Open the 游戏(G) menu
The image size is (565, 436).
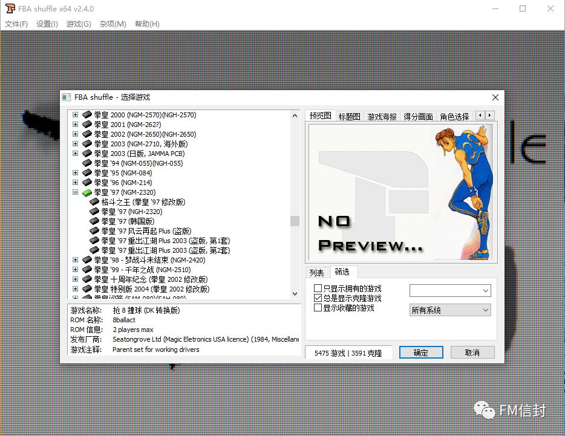point(77,24)
